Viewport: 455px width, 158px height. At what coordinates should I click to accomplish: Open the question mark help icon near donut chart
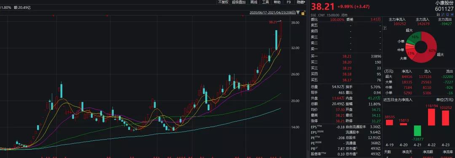pyautogui.click(x=385, y=28)
